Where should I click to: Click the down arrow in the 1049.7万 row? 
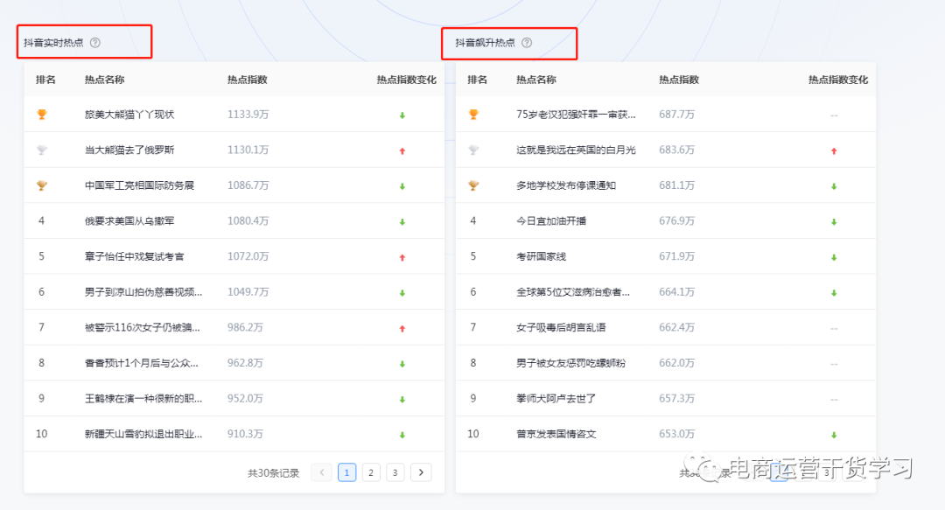(x=402, y=293)
